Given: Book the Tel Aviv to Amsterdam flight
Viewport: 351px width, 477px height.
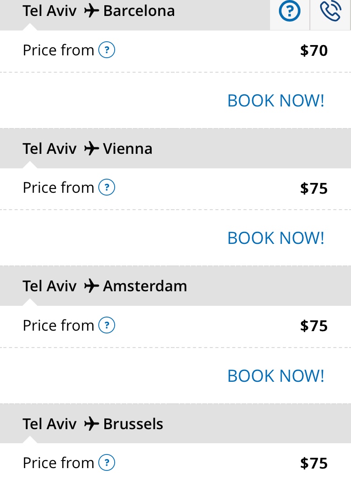Looking at the screenshot, I should [276, 376].
